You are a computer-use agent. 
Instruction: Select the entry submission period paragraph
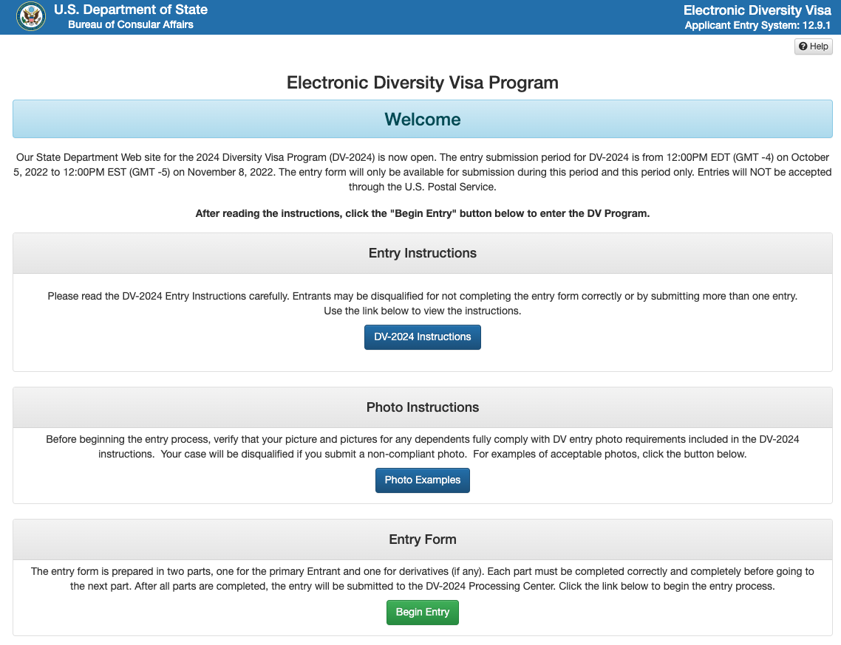pyautogui.click(x=422, y=172)
